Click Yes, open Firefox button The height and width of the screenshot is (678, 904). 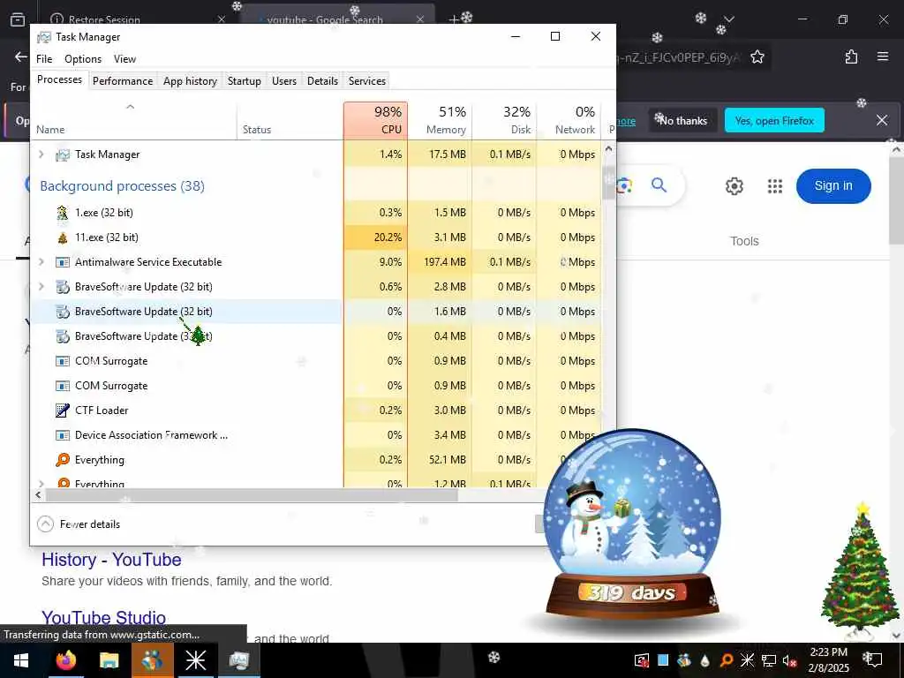pos(774,120)
